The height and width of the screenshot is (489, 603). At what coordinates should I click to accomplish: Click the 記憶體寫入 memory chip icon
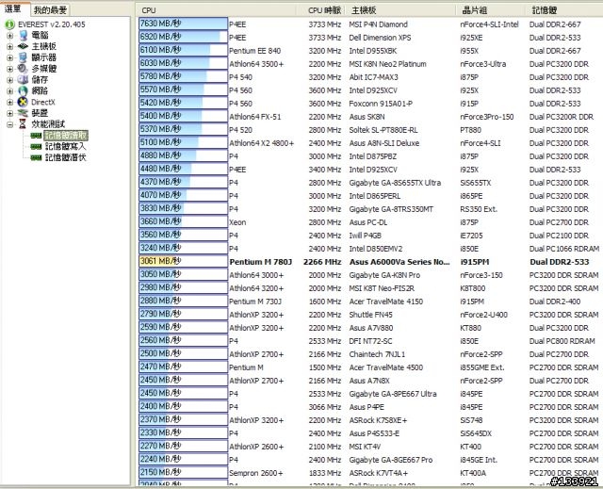(36, 146)
